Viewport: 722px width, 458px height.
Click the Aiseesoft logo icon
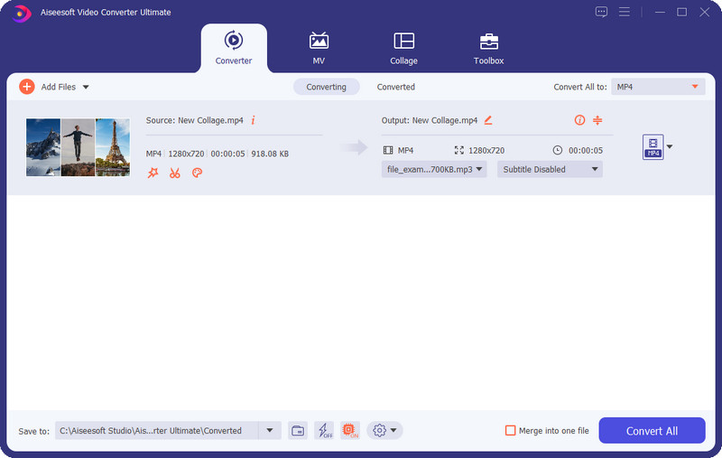click(20, 13)
